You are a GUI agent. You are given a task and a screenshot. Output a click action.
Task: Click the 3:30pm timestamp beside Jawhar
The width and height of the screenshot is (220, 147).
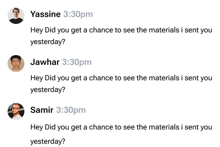tap(77, 62)
